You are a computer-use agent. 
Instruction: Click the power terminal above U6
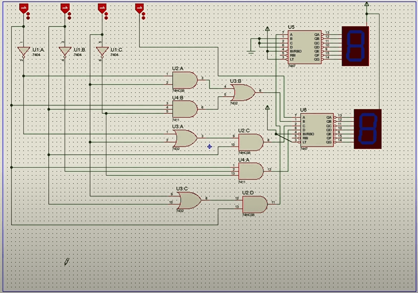pos(267,108)
